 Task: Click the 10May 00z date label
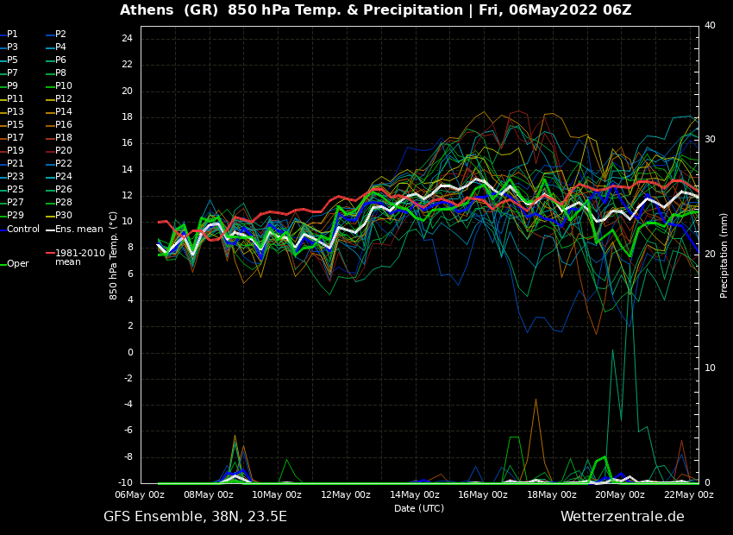[x=277, y=495]
